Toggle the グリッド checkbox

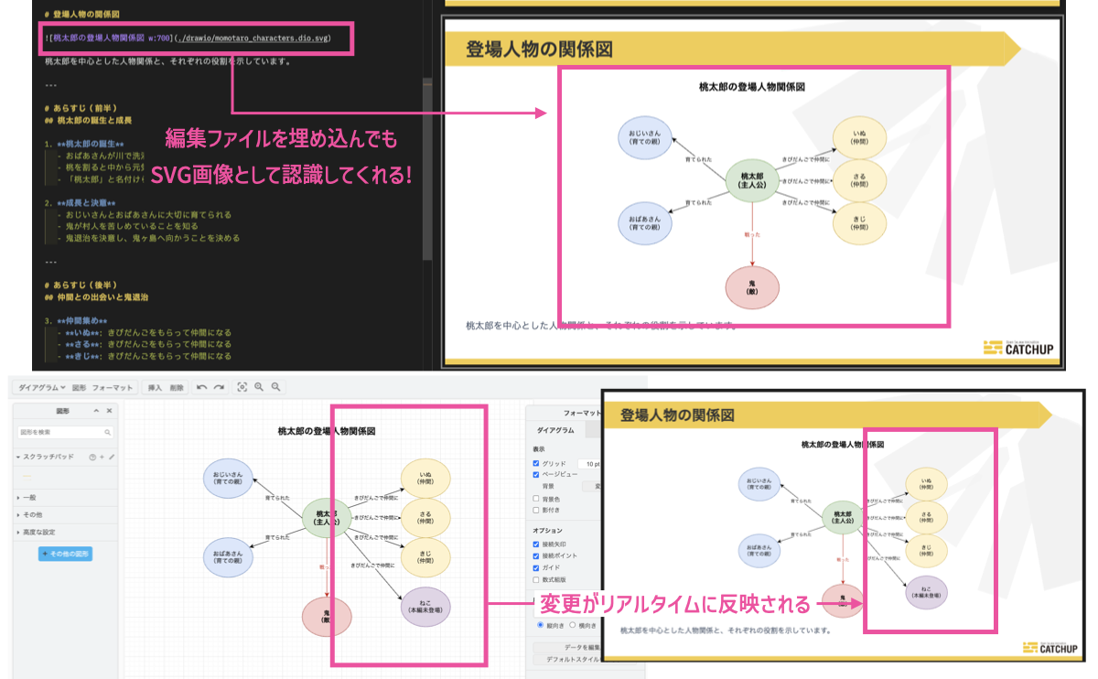coord(536,464)
